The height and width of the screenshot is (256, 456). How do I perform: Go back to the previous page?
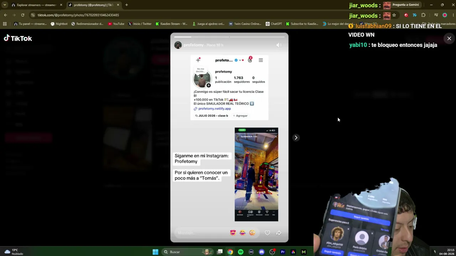pyautogui.click(x=5, y=15)
